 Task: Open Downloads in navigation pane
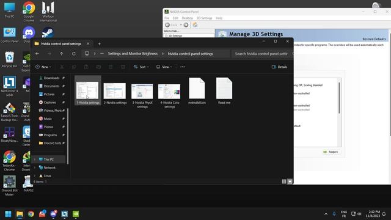[51, 78]
